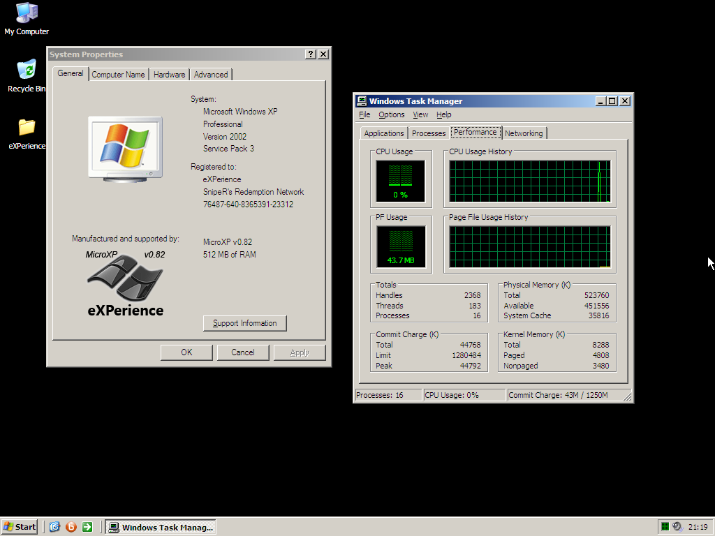The height and width of the screenshot is (536, 715).
Task: Click the Task Manager resize grip corner
Action: coord(628,396)
